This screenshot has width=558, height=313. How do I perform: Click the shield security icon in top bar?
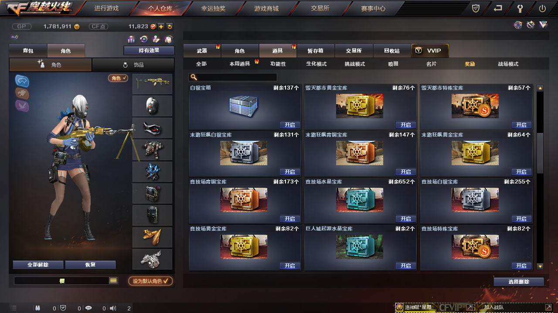tap(476, 8)
